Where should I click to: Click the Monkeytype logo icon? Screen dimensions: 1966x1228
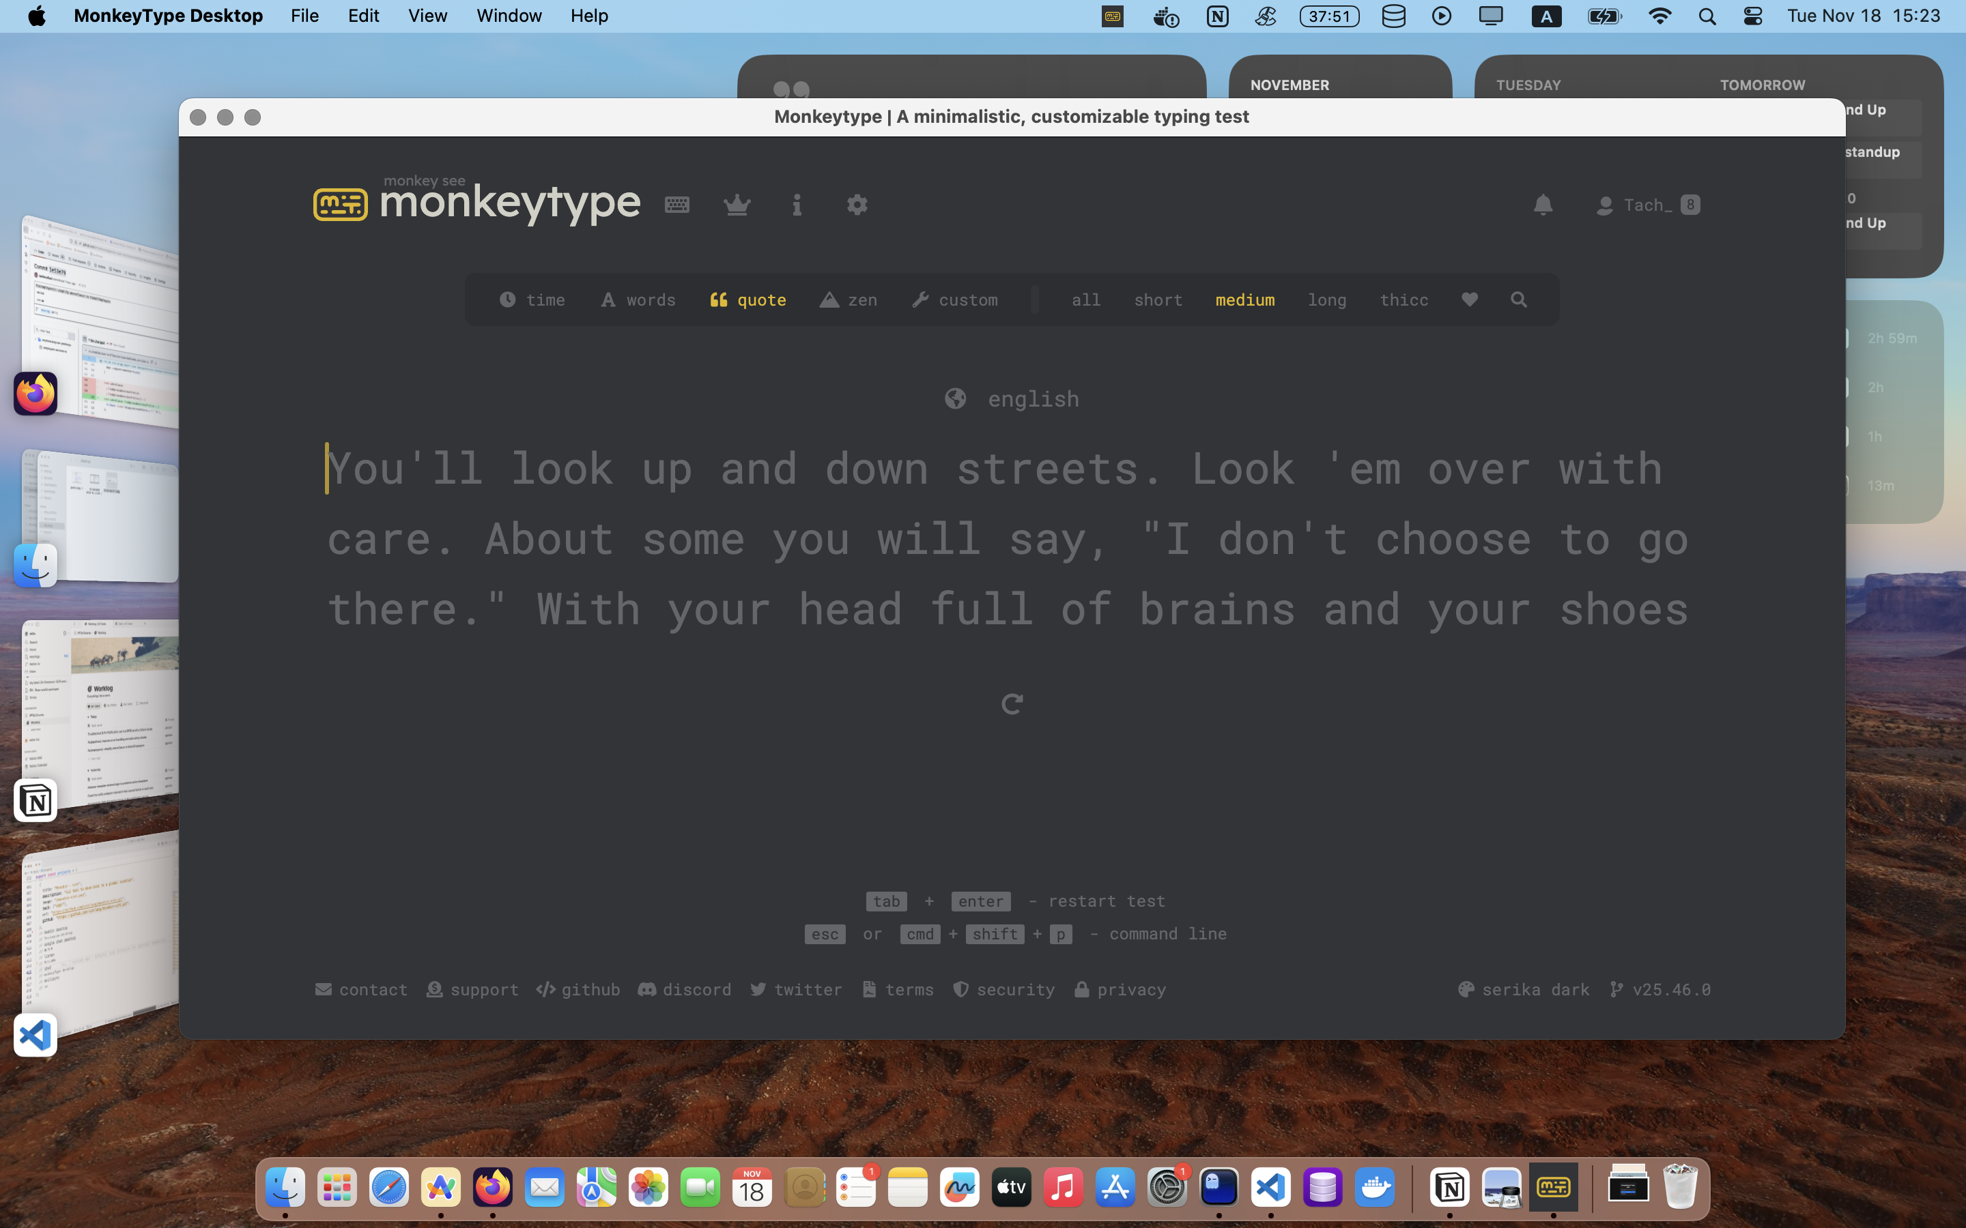coord(341,204)
